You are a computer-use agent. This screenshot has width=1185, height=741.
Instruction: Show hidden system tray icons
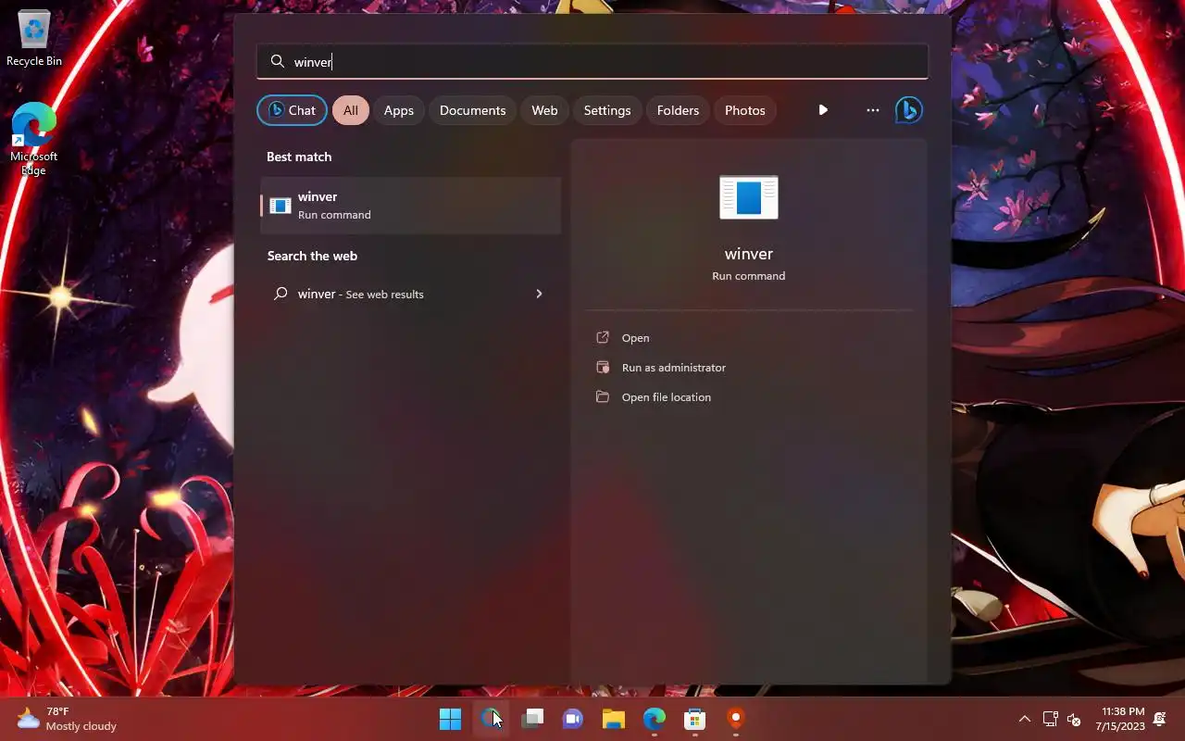coord(1025,719)
